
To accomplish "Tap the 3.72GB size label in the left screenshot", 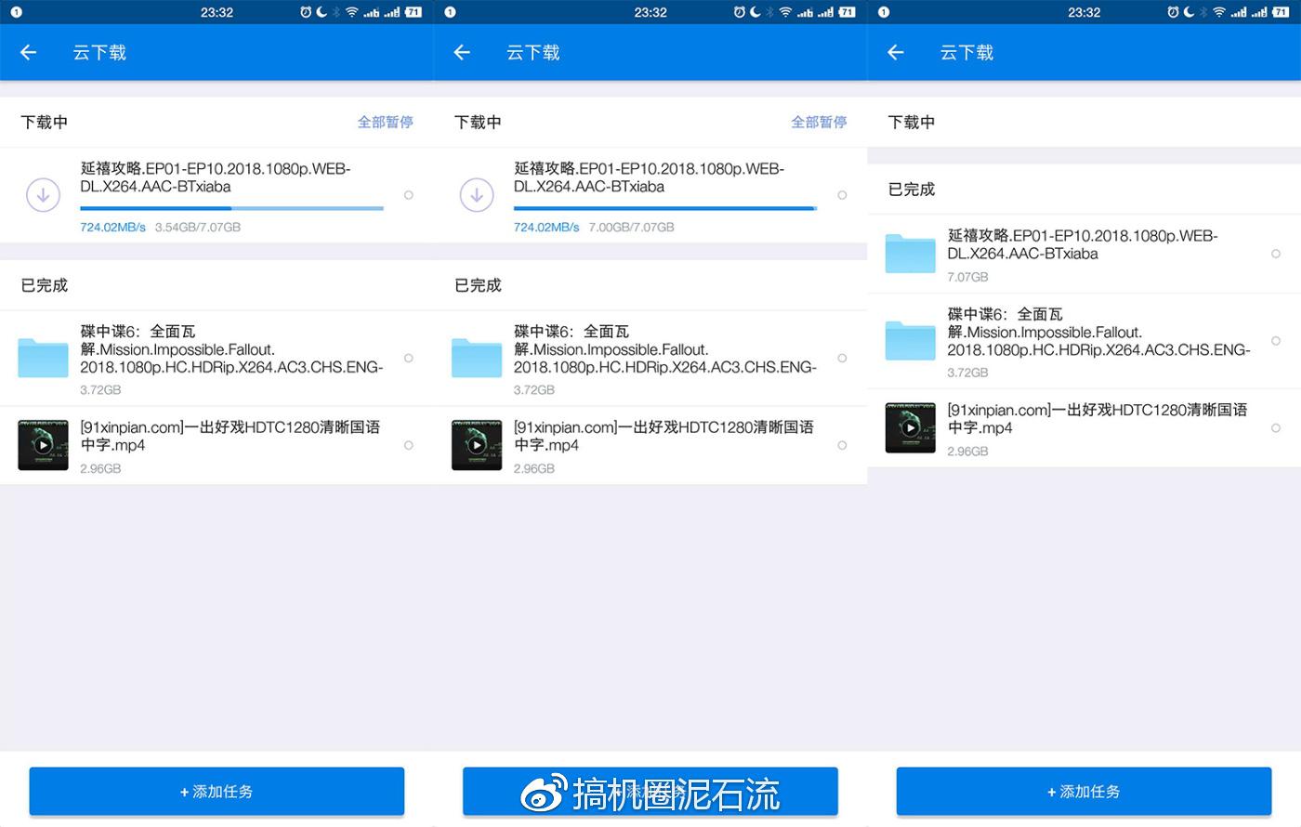I will point(100,390).
